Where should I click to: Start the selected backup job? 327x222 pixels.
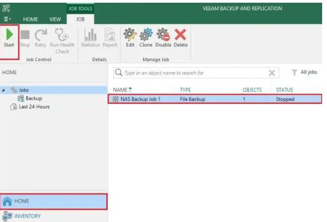click(x=9, y=38)
